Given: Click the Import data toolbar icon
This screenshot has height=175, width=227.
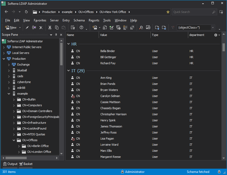Looking at the screenshot, I should [164, 27].
